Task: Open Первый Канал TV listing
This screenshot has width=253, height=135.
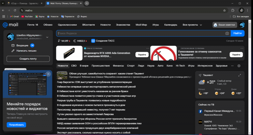Action: [220, 113]
